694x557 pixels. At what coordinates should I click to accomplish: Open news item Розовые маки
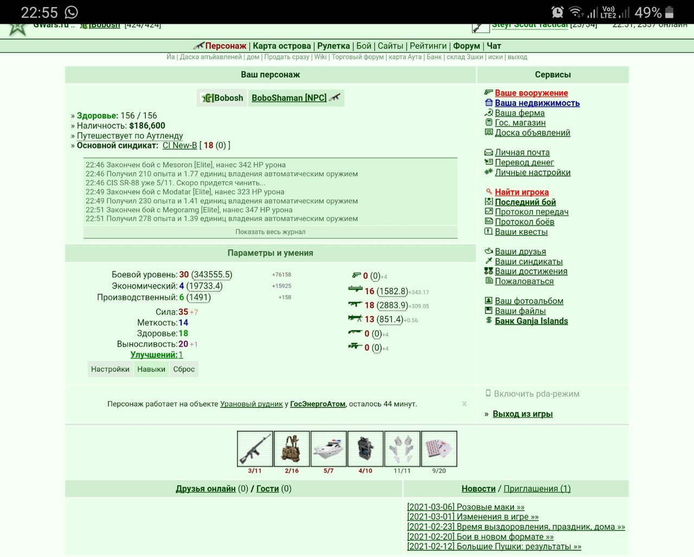click(466, 507)
